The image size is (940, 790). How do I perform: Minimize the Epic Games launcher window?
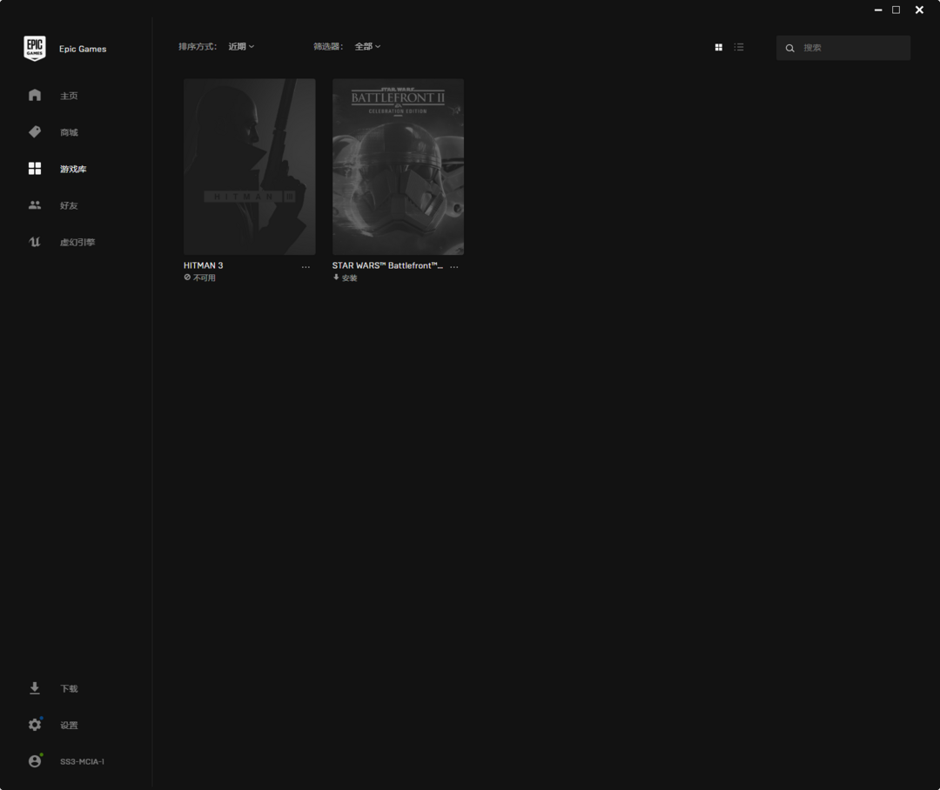click(x=878, y=10)
